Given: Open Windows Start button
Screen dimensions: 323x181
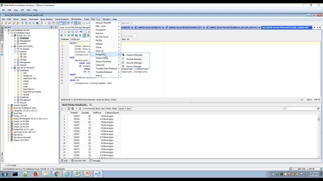Looking at the screenshot, I should click(x=5, y=174).
